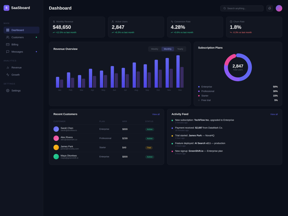Image resolution: width=288 pixels, height=216 pixels.
Task: Click James Park's Trial status badge
Action: coord(149,148)
